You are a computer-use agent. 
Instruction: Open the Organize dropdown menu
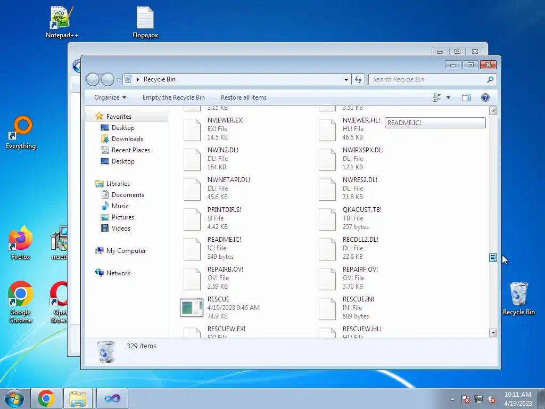[110, 98]
